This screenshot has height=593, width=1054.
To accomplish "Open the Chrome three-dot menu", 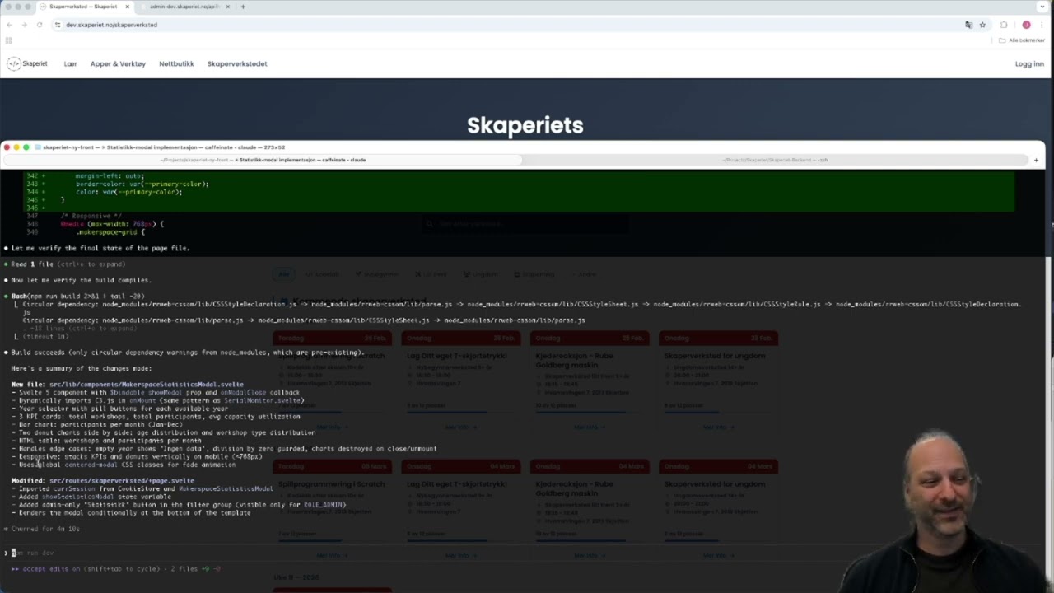I will 1042,25.
